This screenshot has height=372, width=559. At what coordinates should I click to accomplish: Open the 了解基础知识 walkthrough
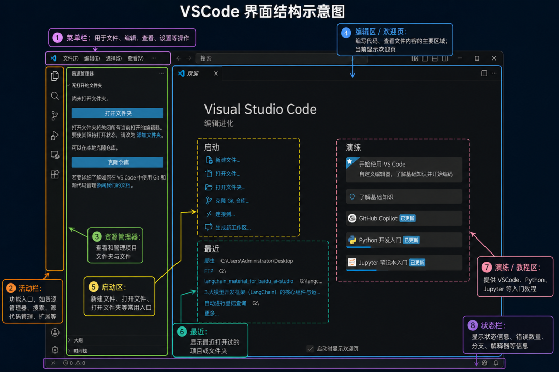point(404,197)
